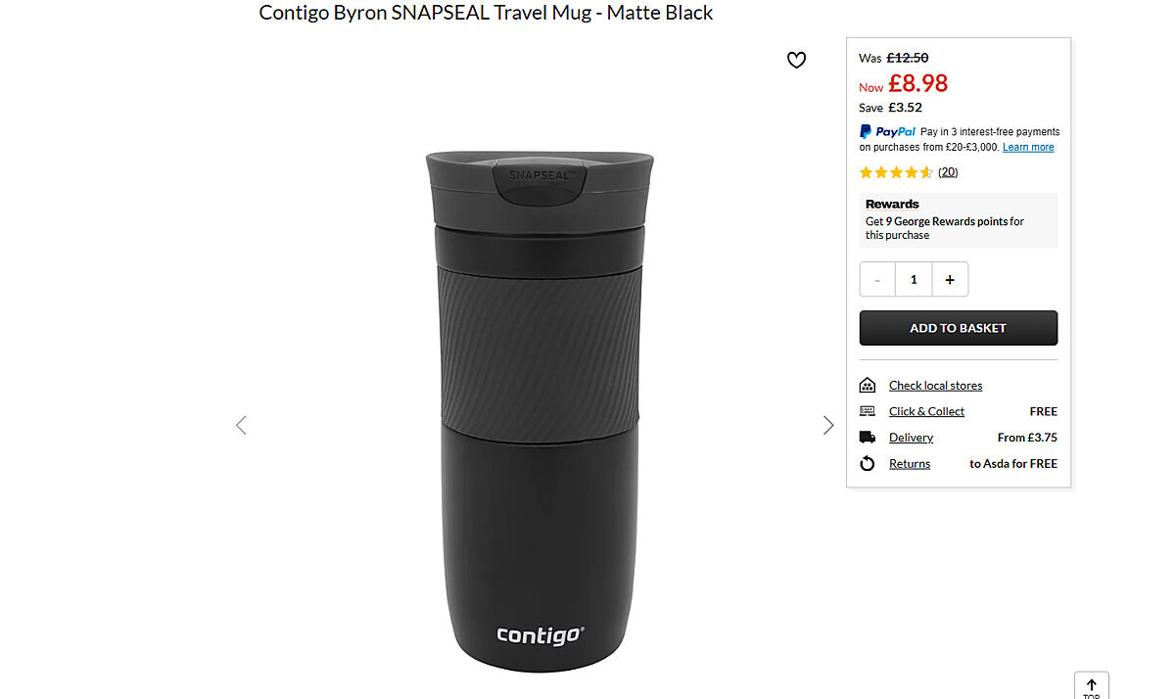Open the Returns policy link
Screen dimensions: 1175x699
(910, 464)
